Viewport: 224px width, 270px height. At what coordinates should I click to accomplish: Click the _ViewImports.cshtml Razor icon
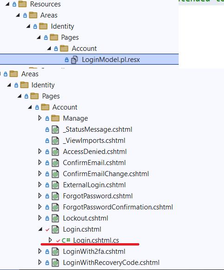tap(56, 141)
